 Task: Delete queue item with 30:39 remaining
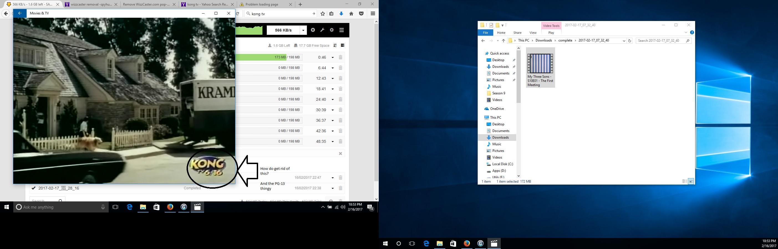pyautogui.click(x=340, y=110)
